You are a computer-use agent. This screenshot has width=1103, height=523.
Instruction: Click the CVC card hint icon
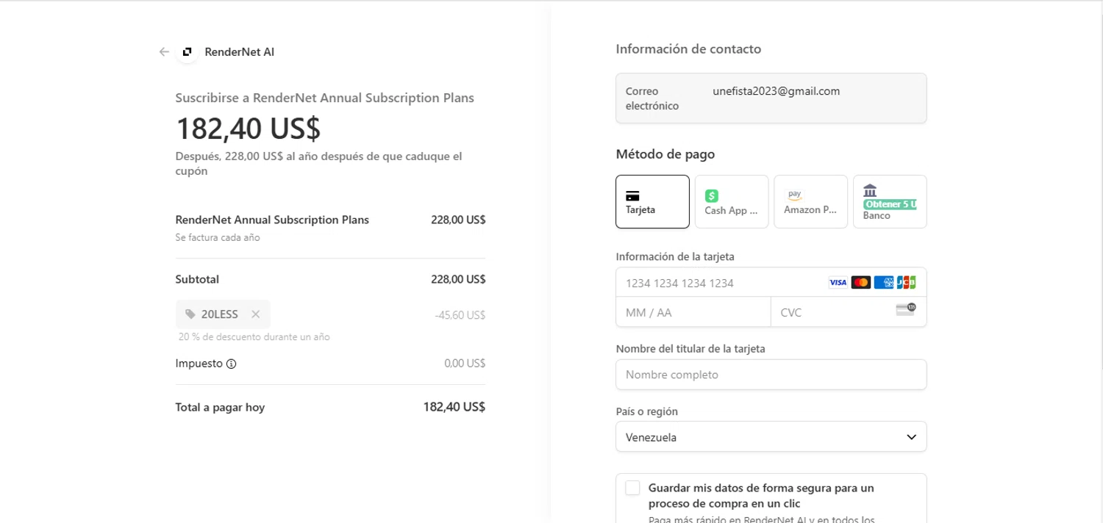coord(906,309)
